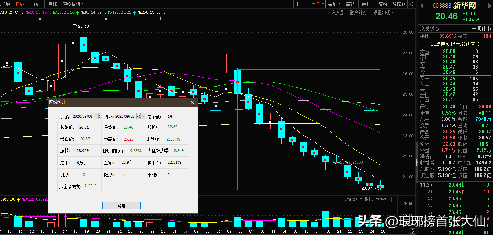Screen dimensions: 493x235
Task: Click 融资融券 link
Action: tap(358, 12)
